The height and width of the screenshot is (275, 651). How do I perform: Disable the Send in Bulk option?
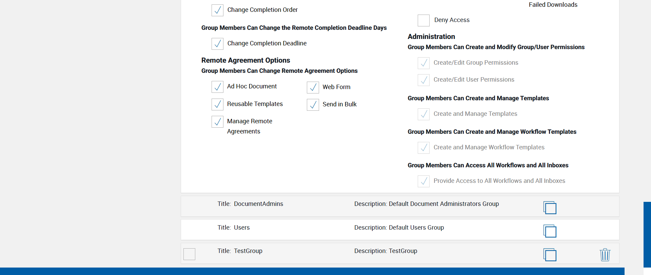pyautogui.click(x=313, y=105)
